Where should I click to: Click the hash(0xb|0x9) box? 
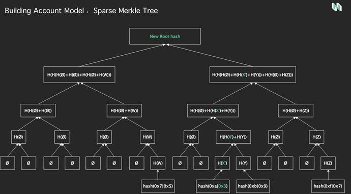coord(253,186)
